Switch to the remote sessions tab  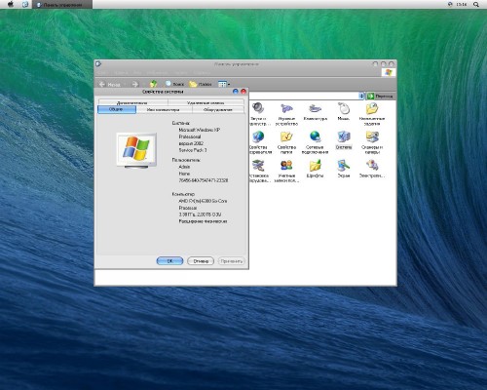206,102
